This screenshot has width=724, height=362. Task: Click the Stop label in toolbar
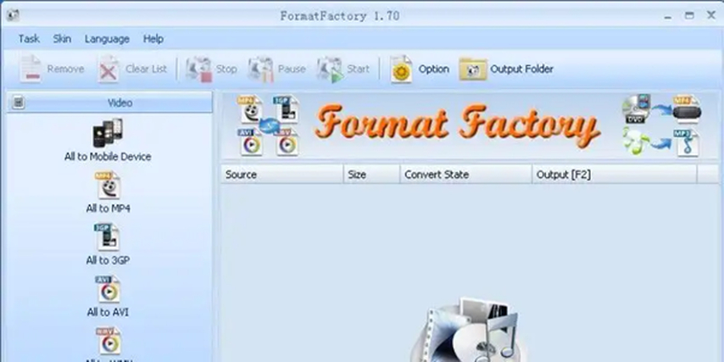coord(226,70)
